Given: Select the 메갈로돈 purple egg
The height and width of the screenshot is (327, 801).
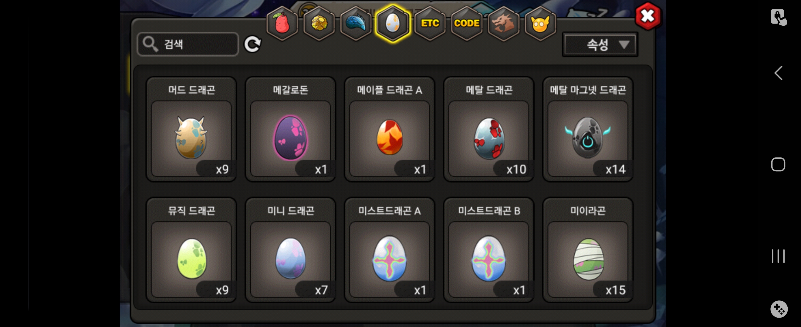Looking at the screenshot, I should 290,129.
